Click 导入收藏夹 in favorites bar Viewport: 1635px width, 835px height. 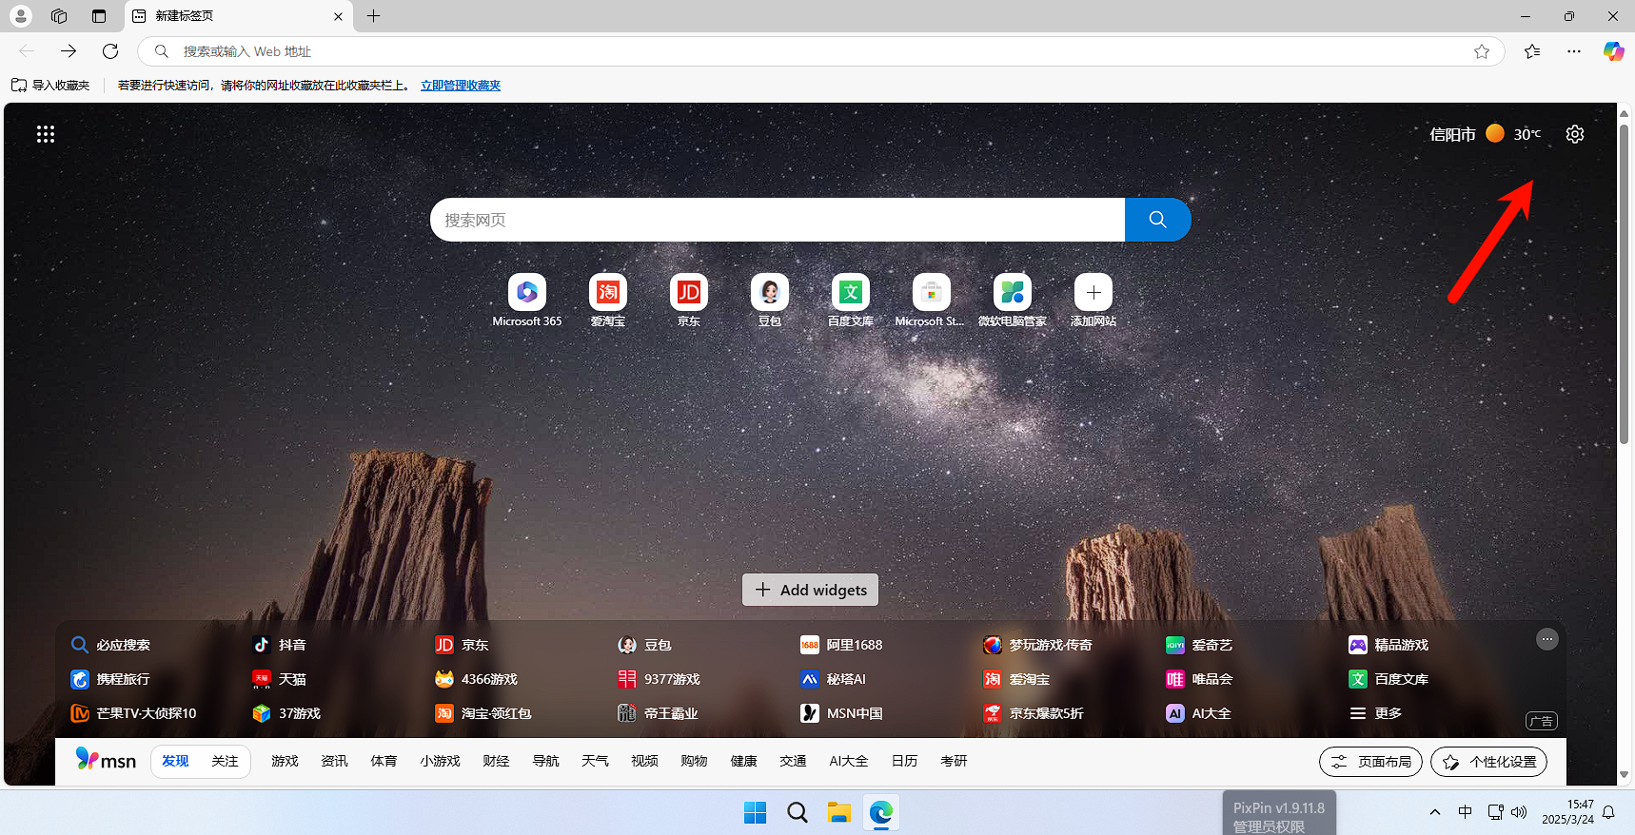50,85
